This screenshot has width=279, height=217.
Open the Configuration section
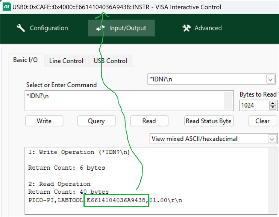(x=42, y=28)
